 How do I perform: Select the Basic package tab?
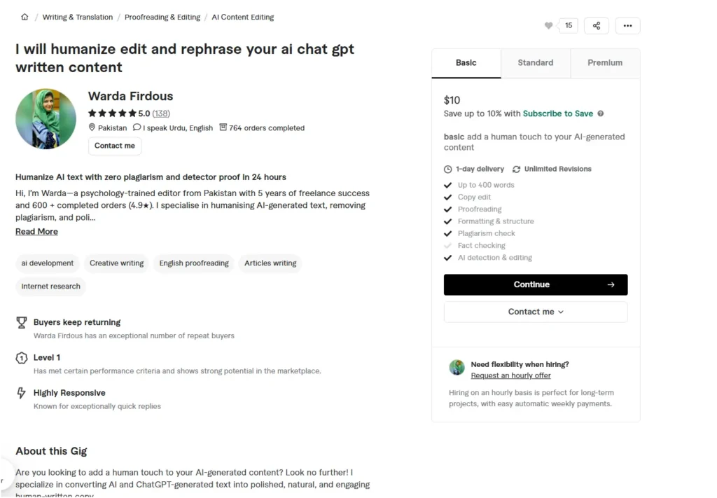coord(466,63)
